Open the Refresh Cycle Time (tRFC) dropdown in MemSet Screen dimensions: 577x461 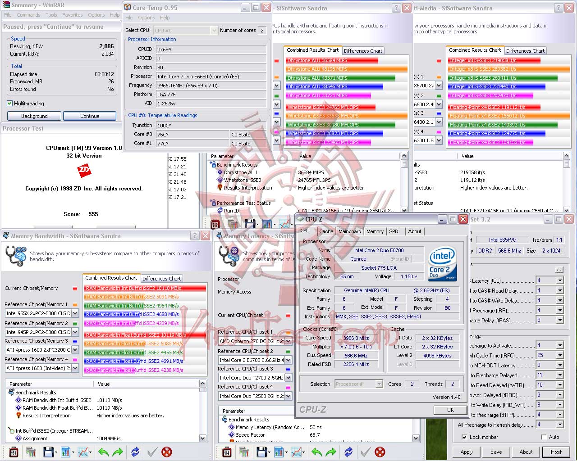[x=559, y=355]
